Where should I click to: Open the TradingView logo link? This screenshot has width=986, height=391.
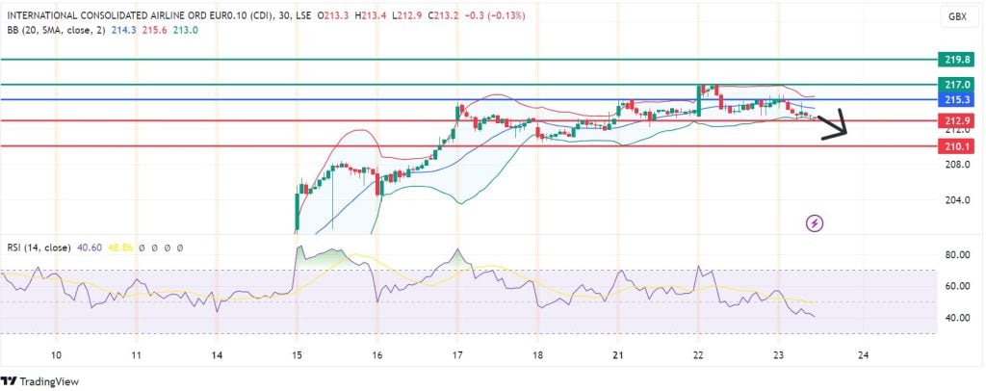39,381
